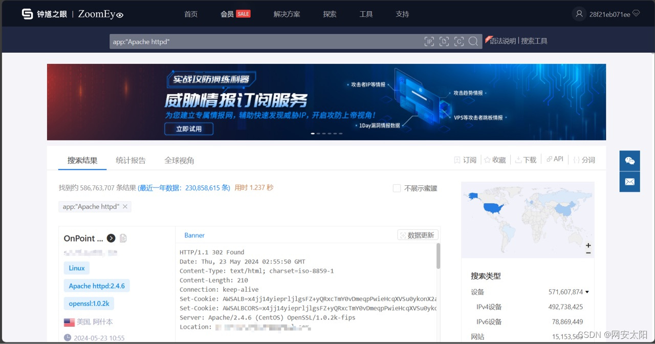Click the second scan icon in search bar
Image resolution: width=655 pixels, height=344 pixels.
444,41
